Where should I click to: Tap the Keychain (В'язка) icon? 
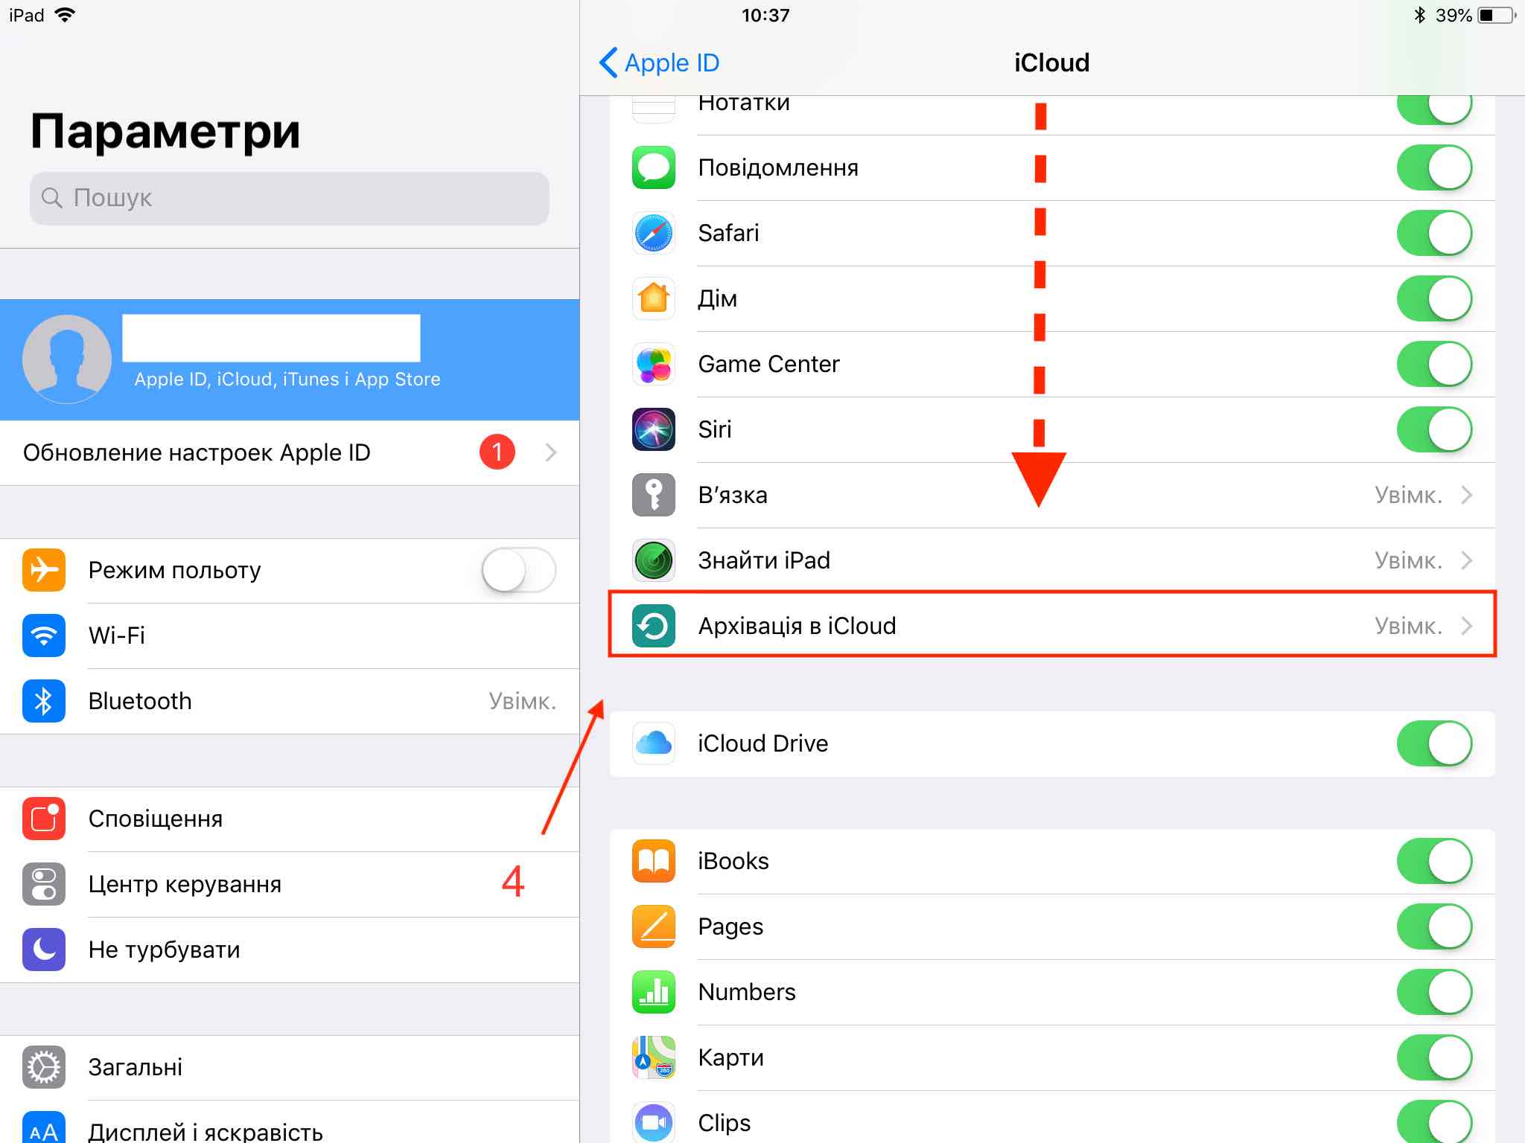point(657,493)
